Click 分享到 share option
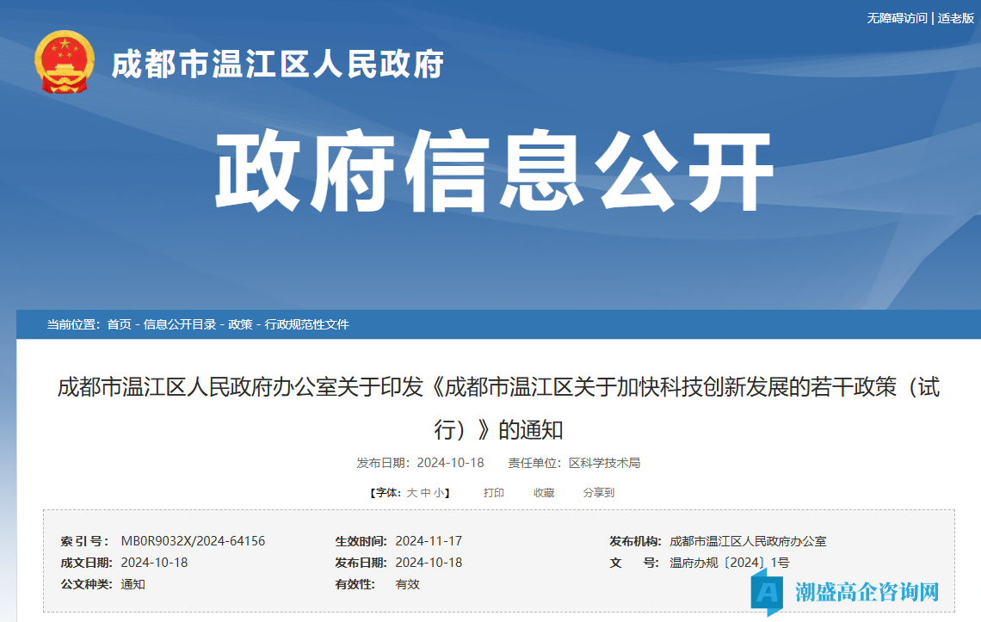This screenshot has height=622, width=981. click(599, 493)
